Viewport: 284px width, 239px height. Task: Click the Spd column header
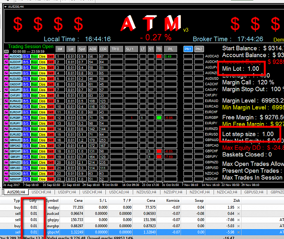82,49
